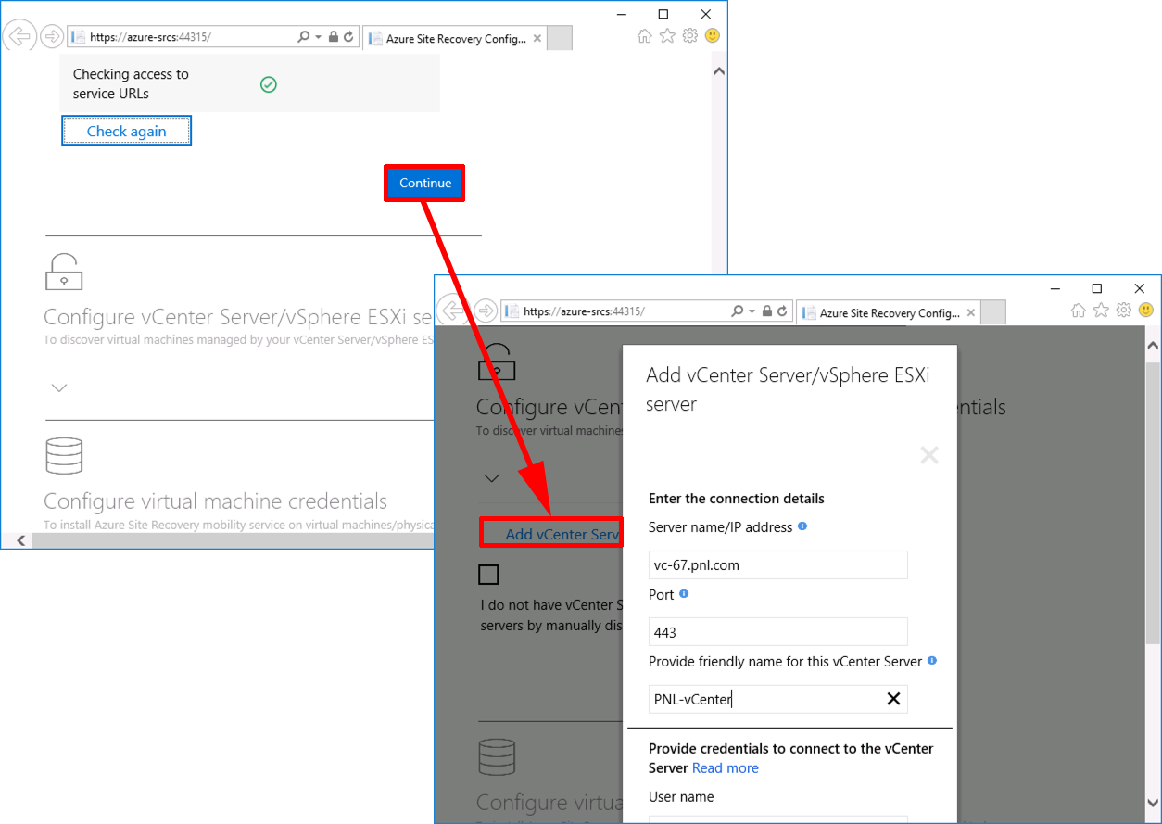Open Favorites star in the foreground window
Viewport: 1162px width, 824px height.
[1101, 310]
